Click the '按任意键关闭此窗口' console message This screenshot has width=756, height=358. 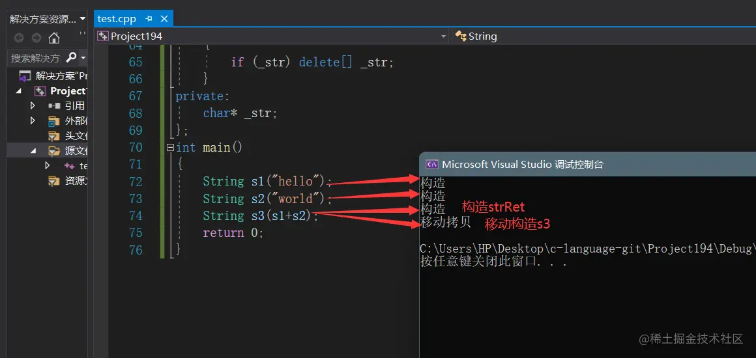point(493,262)
